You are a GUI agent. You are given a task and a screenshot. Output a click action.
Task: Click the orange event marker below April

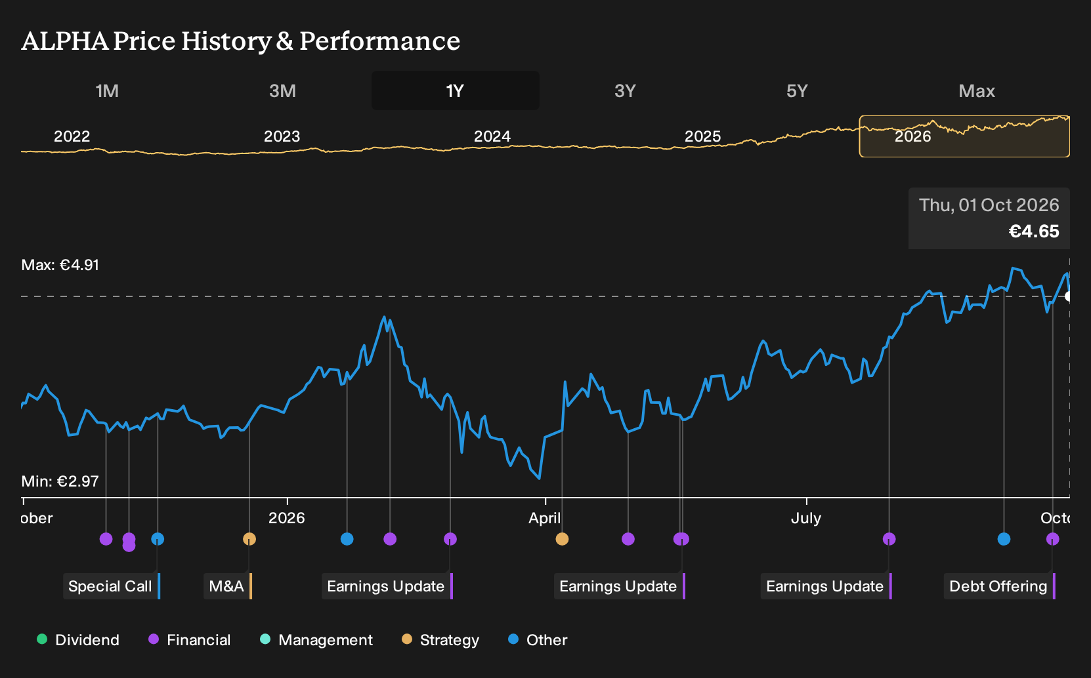(562, 539)
